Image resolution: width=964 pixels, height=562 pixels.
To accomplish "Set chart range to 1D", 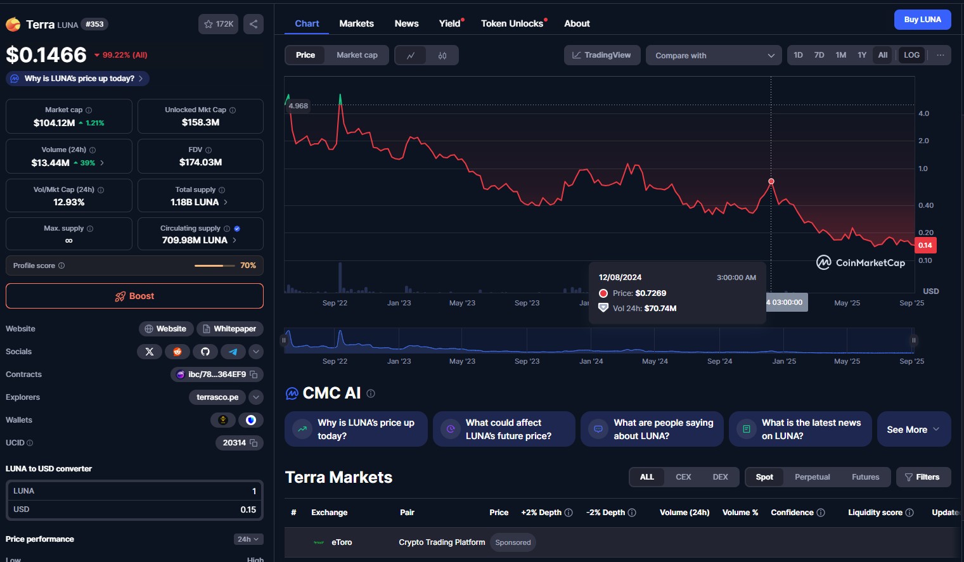I will coord(799,55).
